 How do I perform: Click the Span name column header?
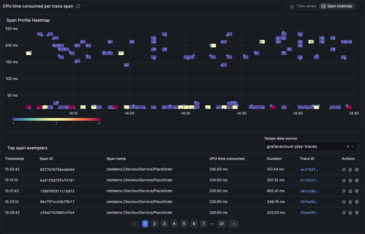(116, 159)
